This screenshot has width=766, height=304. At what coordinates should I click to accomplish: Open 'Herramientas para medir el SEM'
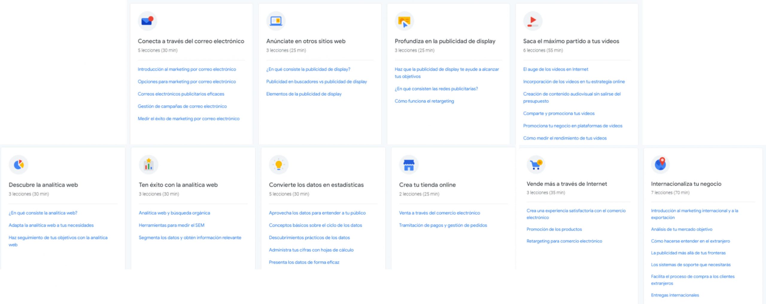pyautogui.click(x=171, y=225)
